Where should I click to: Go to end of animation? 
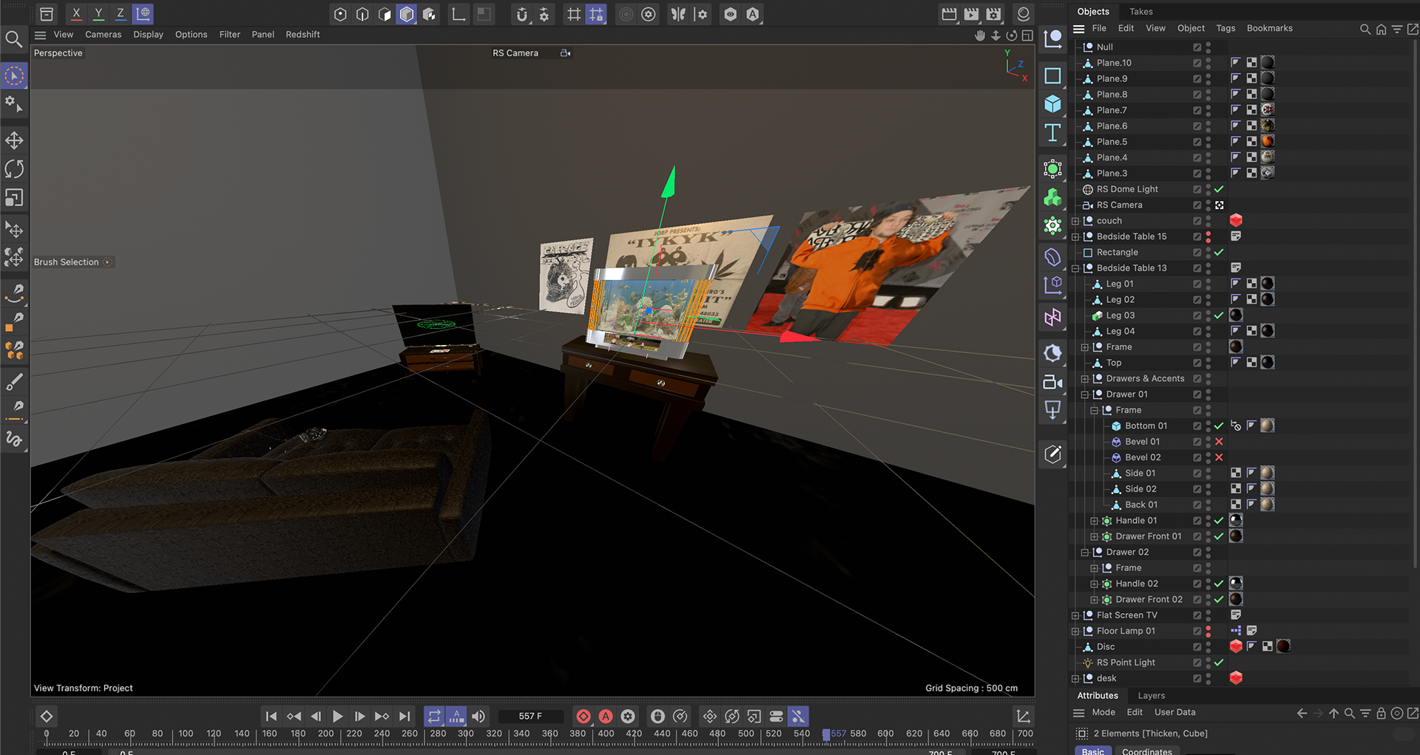tap(405, 716)
